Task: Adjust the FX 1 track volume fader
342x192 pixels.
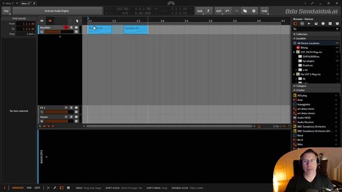Action: pos(59,112)
